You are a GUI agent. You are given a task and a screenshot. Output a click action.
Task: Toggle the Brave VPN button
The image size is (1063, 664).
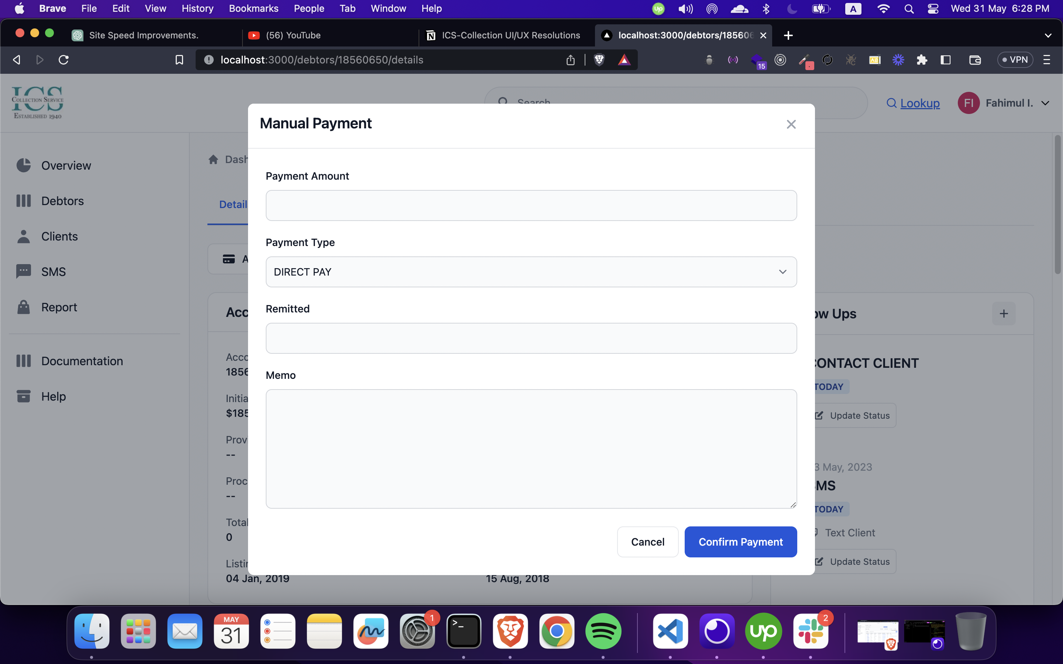coord(1015,60)
